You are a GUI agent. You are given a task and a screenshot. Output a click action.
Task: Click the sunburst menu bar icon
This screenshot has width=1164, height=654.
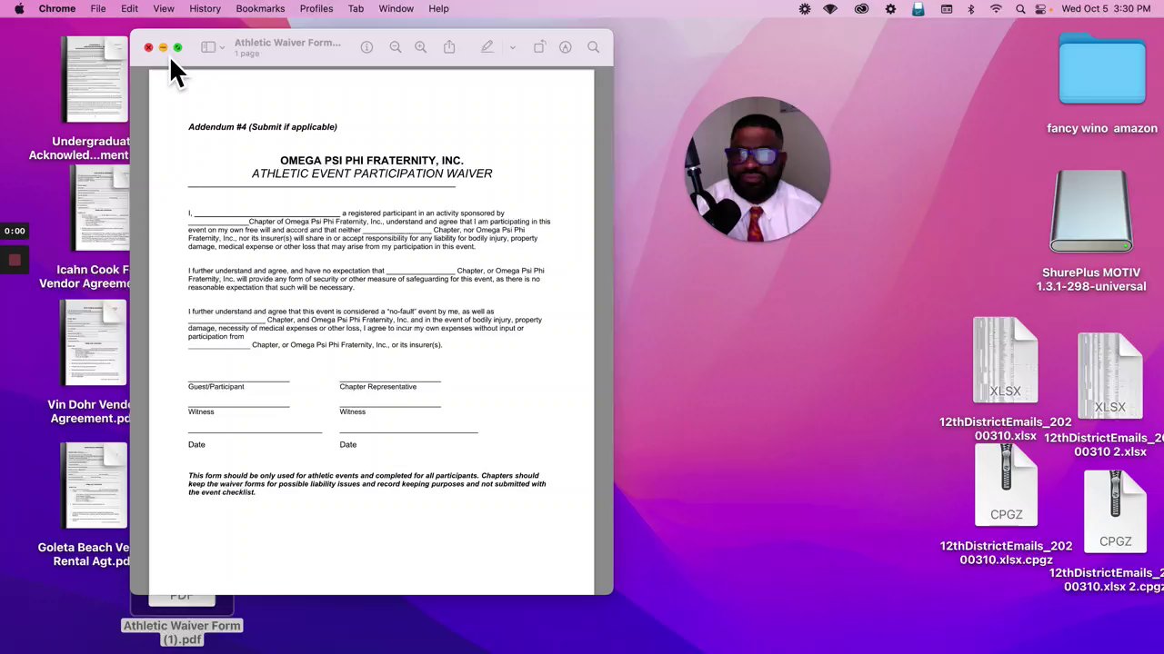(x=805, y=8)
